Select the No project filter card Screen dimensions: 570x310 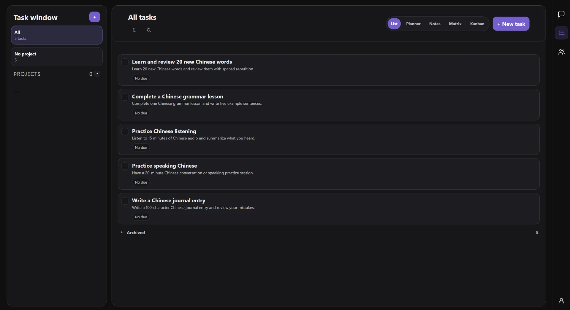pyautogui.click(x=57, y=57)
